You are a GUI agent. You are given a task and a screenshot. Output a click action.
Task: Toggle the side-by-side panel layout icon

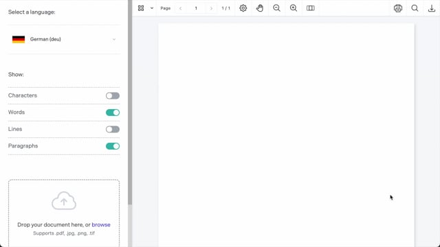[x=310, y=8]
